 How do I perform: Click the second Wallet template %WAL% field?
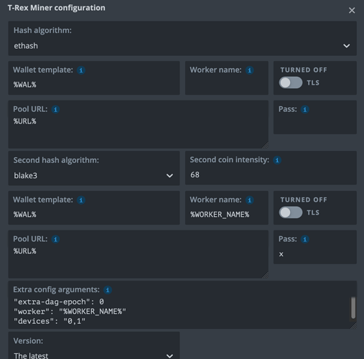(x=94, y=208)
